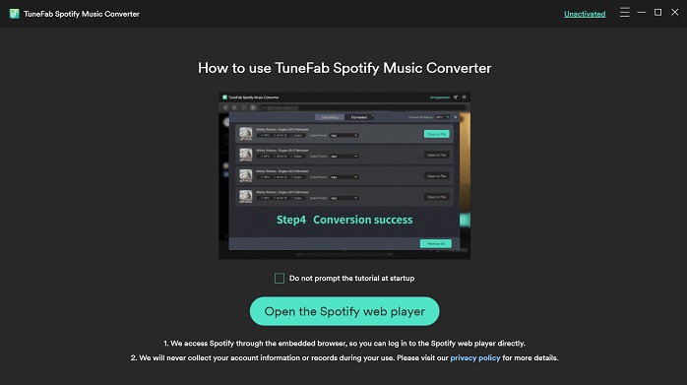Open the privacy policy link
This screenshot has width=687, height=385.
click(475, 357)
